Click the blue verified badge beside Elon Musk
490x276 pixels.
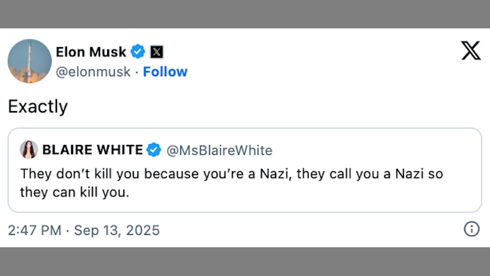[x=138, y=51]
